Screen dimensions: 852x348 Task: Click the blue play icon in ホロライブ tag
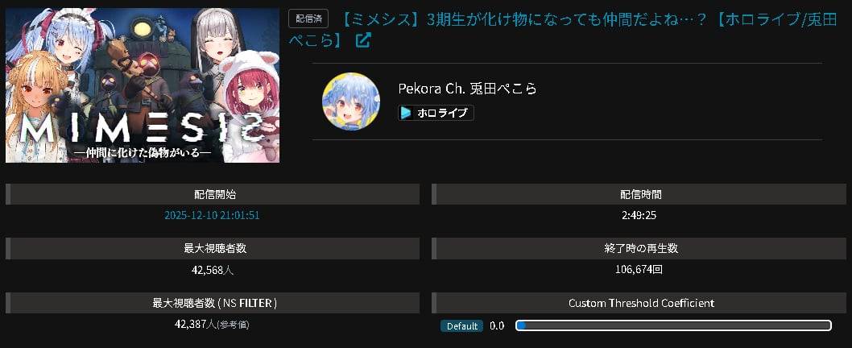coord(406,113)
